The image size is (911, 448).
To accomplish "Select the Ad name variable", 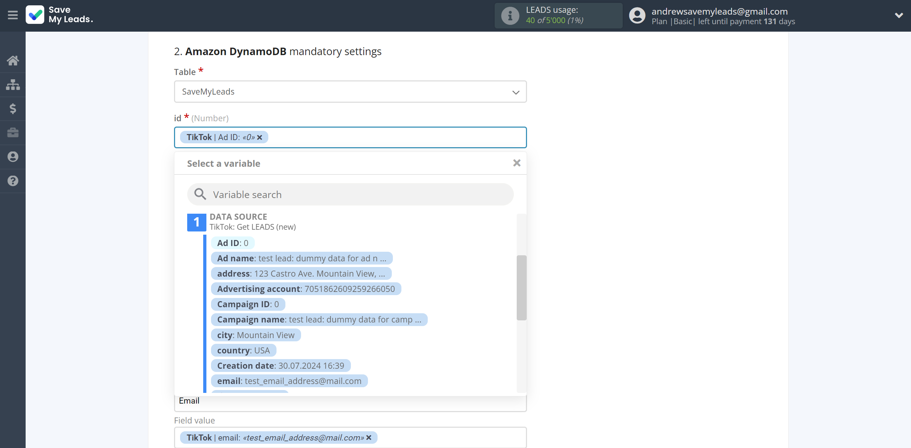I will click(302, 258).
